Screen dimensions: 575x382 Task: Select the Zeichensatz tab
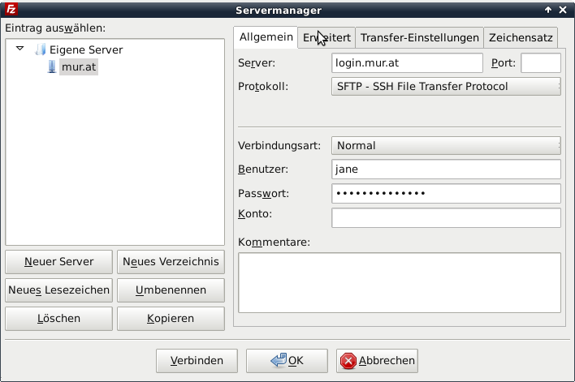[x=521, y=38]
